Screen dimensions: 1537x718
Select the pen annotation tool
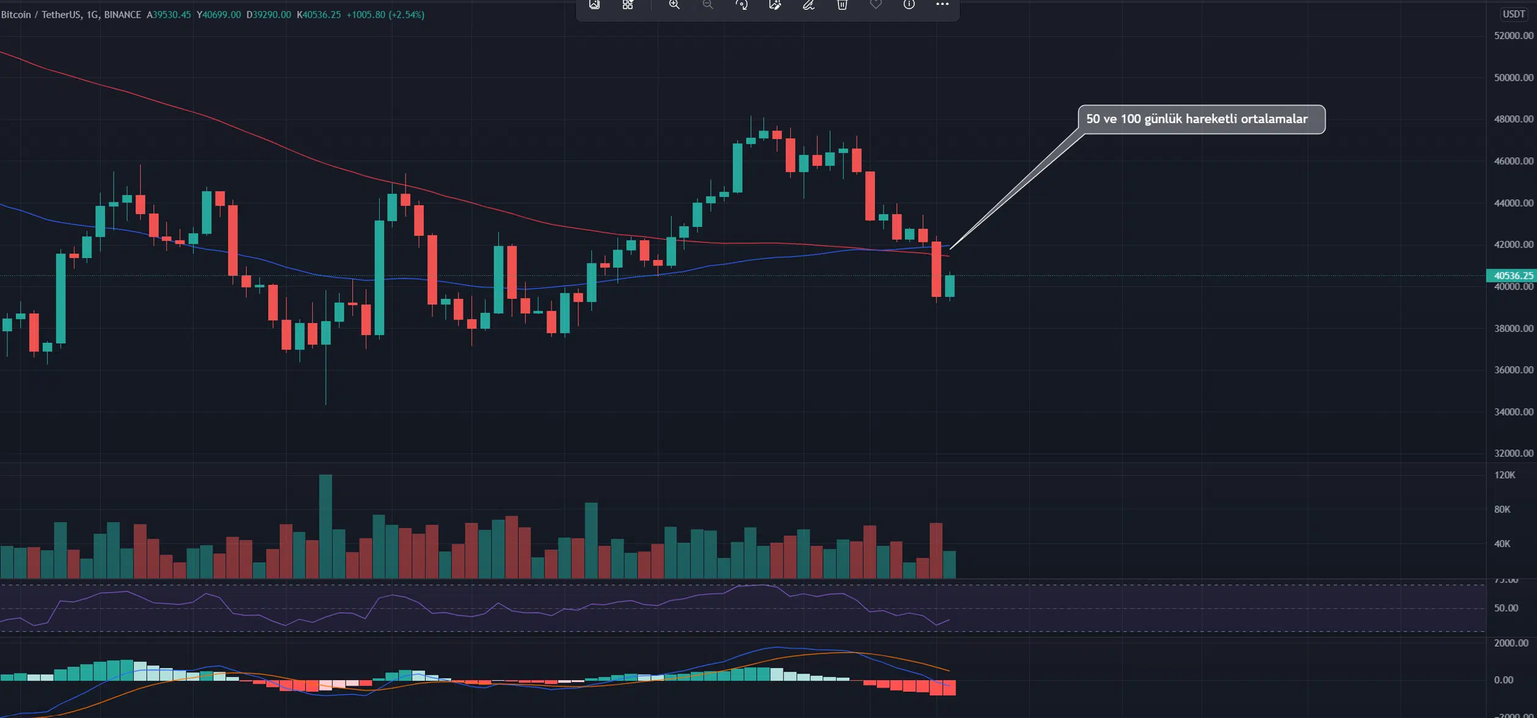[x=808, y=5]
